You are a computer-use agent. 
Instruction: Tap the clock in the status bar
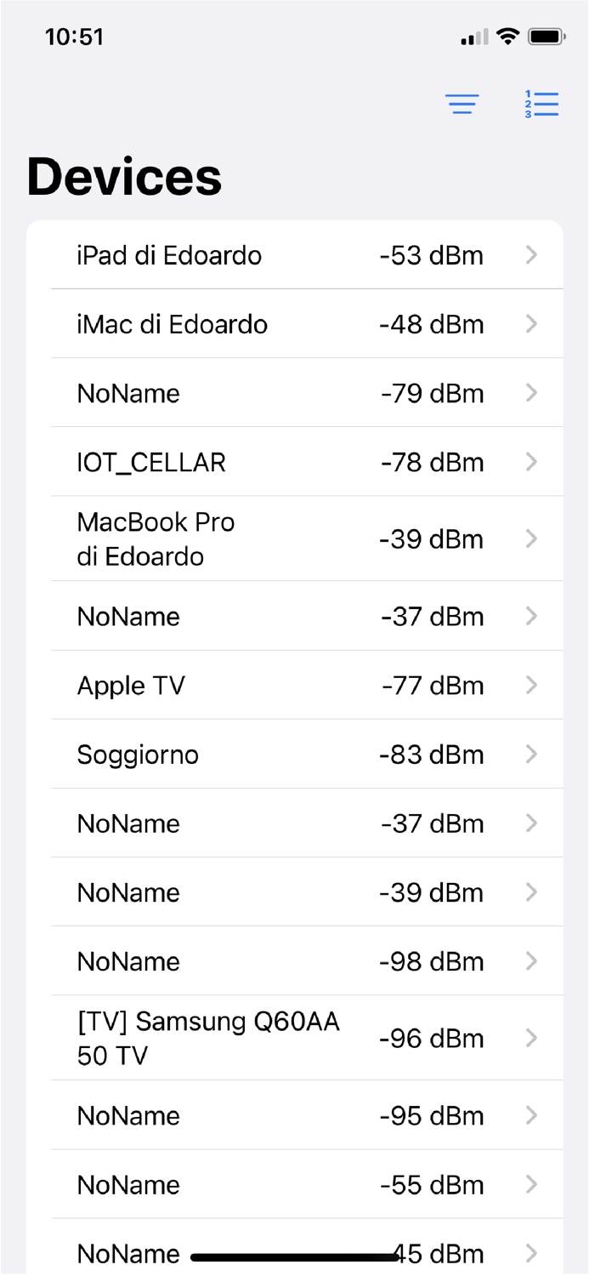(x=76, y=36)
